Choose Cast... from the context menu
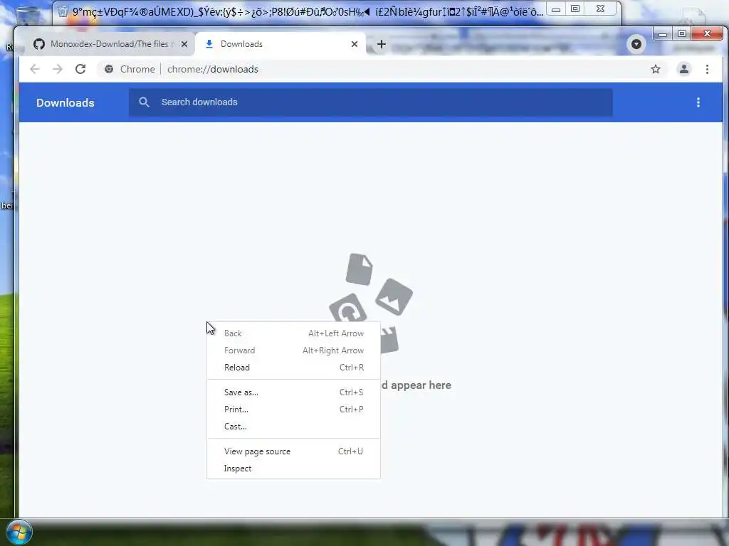Screen dimensions: 729x546 [x=293, y=427]
